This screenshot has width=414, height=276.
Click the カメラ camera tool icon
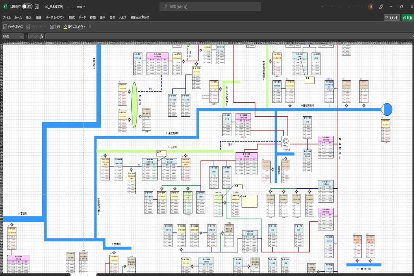click(52, 27)
